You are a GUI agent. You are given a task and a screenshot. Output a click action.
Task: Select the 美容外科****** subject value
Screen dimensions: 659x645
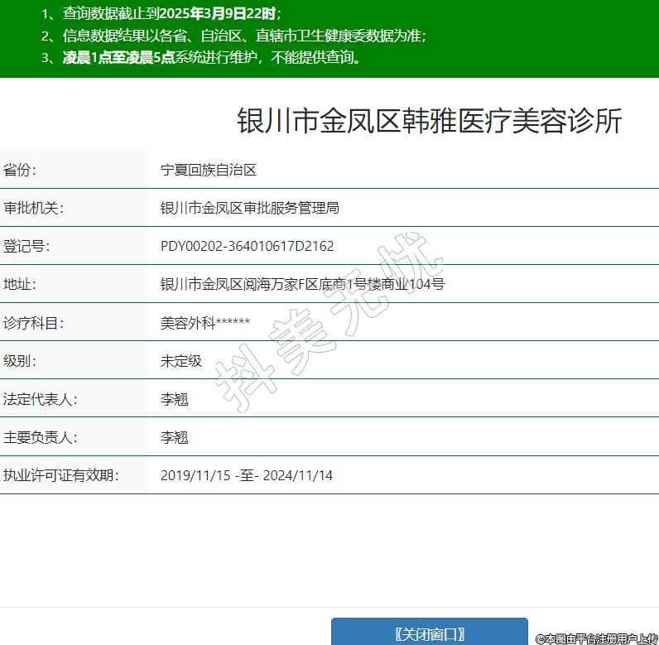(x=204, y=323)
